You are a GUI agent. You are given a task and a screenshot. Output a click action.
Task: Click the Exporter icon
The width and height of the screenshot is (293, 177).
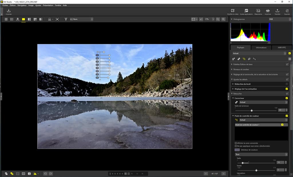(287, 11)
